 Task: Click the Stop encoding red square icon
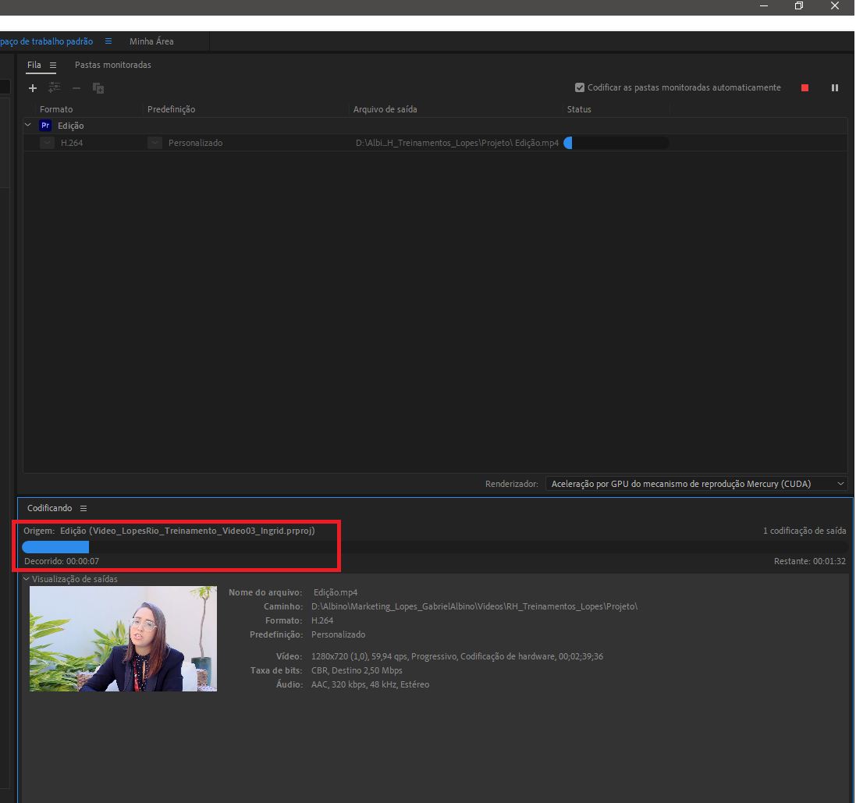coord(804,87)
